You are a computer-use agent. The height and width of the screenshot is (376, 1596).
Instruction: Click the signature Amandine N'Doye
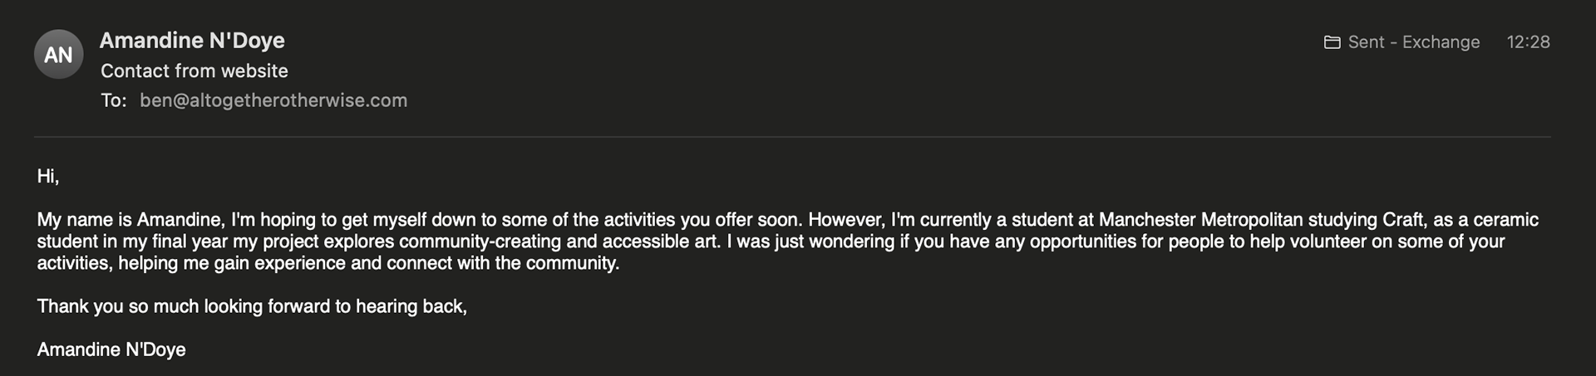[111, 349]
